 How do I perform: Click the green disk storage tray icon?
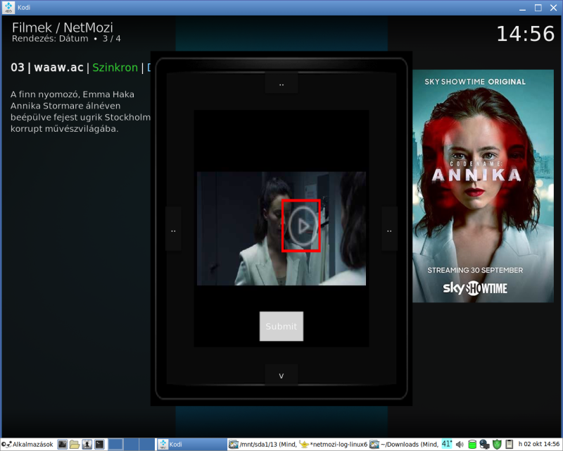pyautogui.click(x=472, y=445)
